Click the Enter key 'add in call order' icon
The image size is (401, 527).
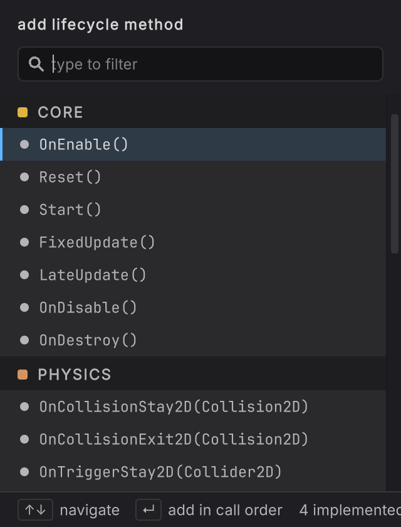[148, 510]
